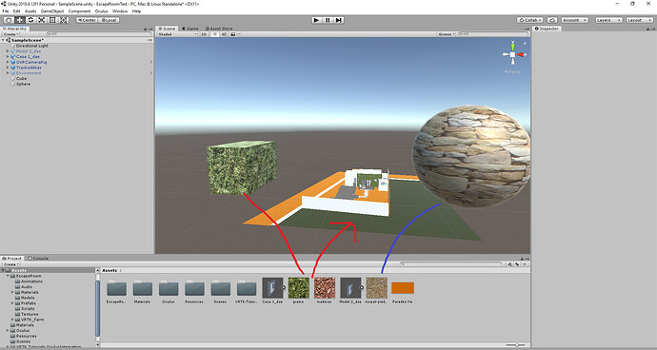The width and height of the screenshot is (657, 350).
Task: Select the grama texture thumbnail
Action: [x=298, y=288]
